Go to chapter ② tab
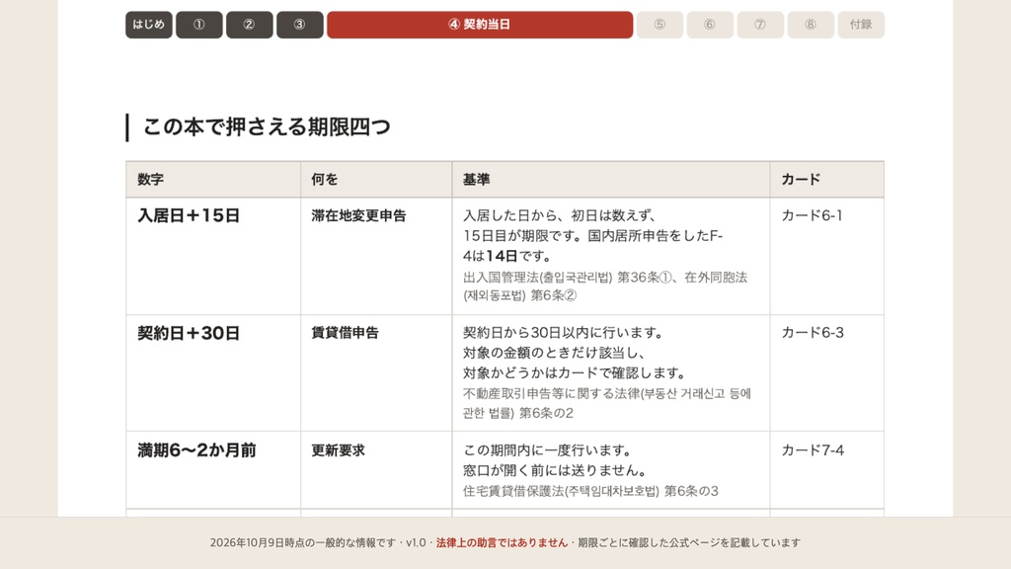This screenshot has width=1011, height=569. [x=250, y=25]
